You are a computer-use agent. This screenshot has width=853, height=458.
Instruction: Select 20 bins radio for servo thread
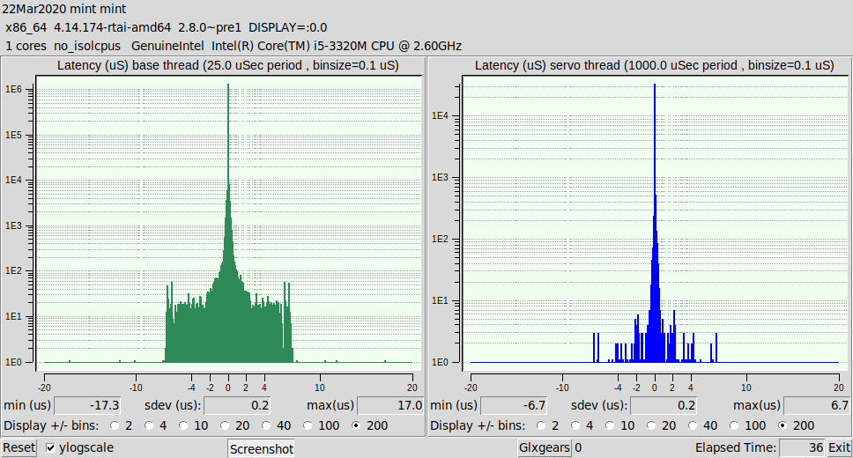651,425
